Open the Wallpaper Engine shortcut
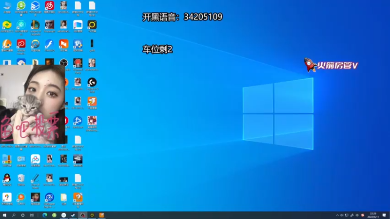This screenshot has height=219, width=390. point(50,198)
